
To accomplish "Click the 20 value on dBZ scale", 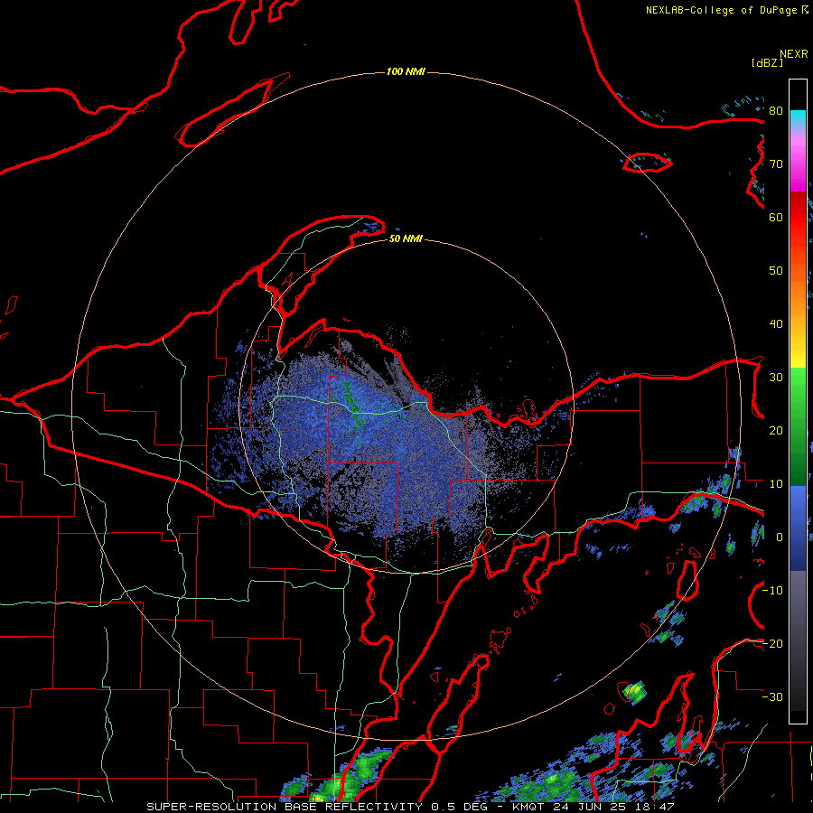I will [x=776, y=431].
